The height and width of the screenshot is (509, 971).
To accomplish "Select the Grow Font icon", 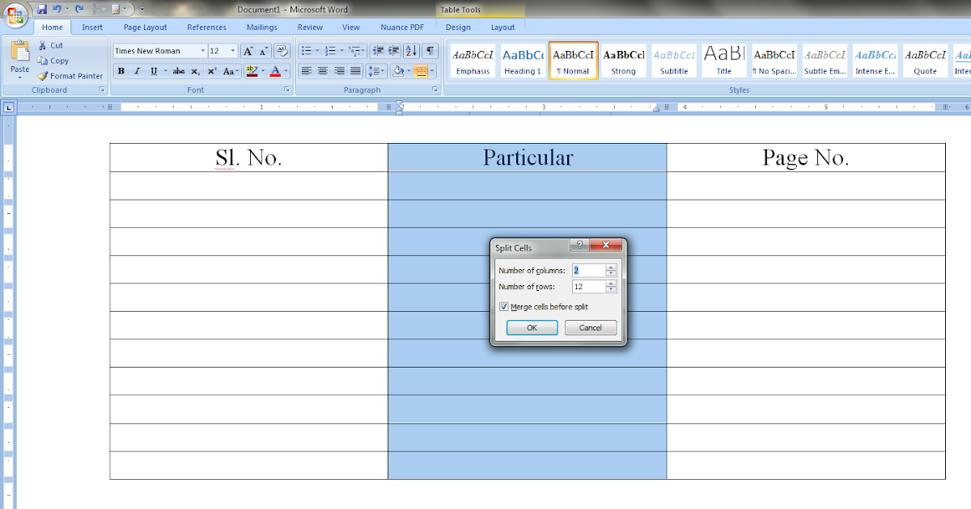I will [x=248, y=49].
